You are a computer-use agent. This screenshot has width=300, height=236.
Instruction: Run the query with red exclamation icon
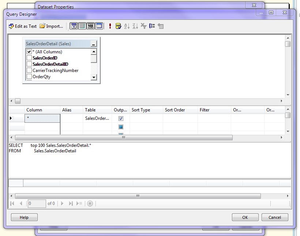(x=110, y=26)
